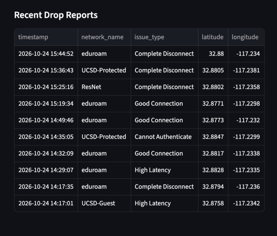The width and height of the screenshot is (277, 236).
Task: Select longitude value -117.236
Action: pos(246,187)
